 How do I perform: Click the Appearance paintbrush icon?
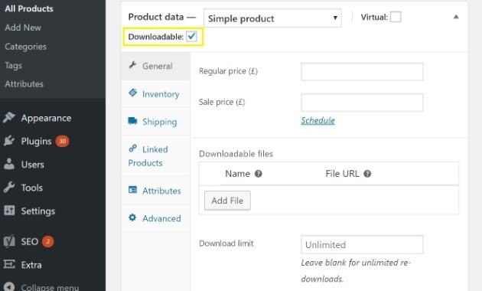click(9, 118)
